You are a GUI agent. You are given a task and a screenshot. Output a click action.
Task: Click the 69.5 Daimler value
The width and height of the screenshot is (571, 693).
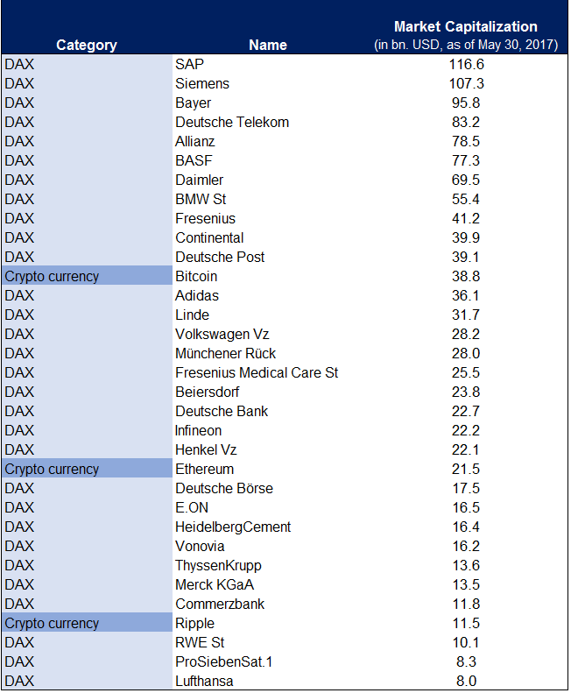point(466,180)
